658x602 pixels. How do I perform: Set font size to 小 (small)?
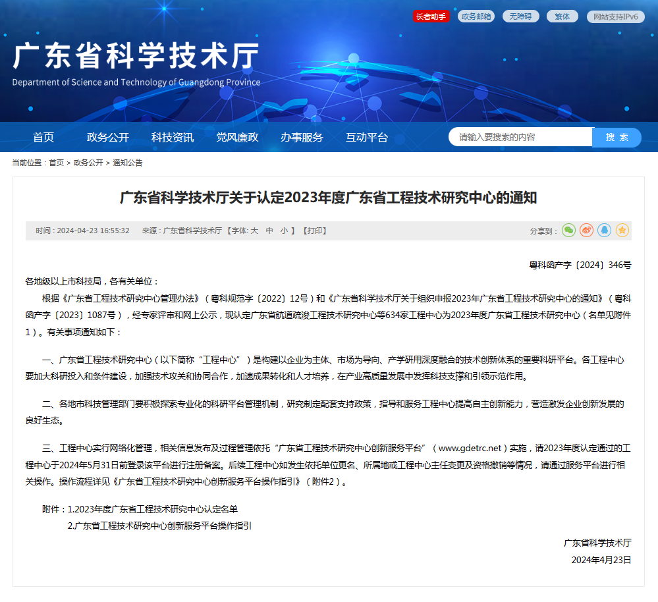(284, 231)
